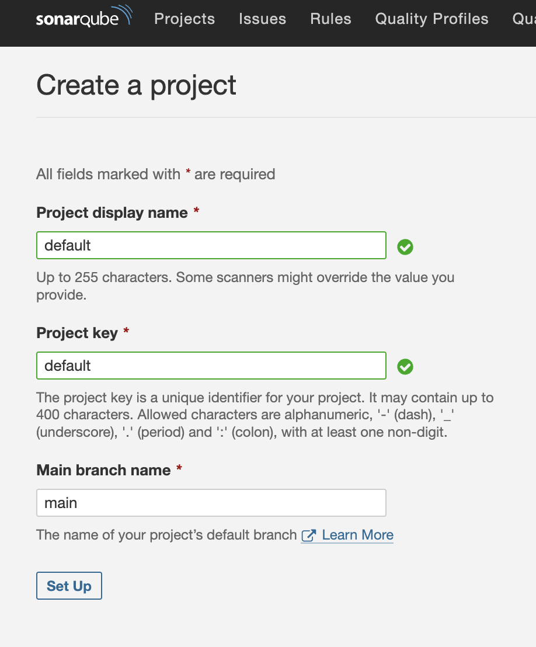
Task: Click the required fields notice text
Action: [155, 174]
